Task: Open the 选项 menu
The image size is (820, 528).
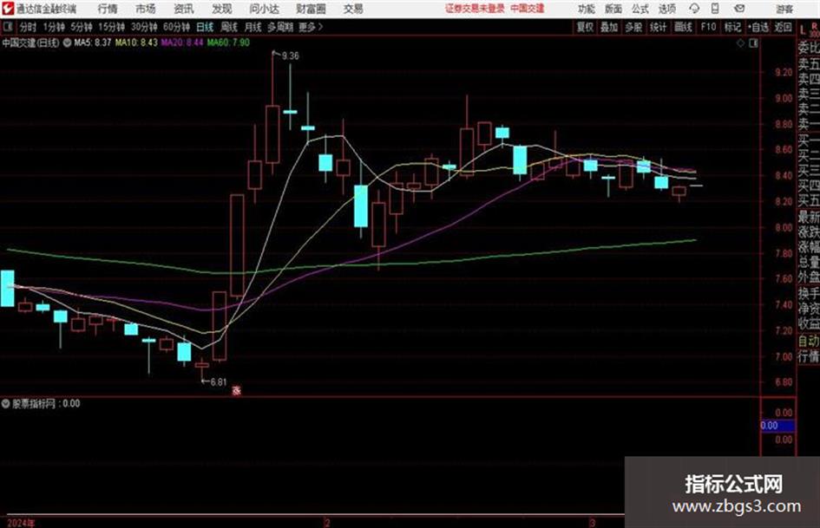Action: (x=667, y=9)
